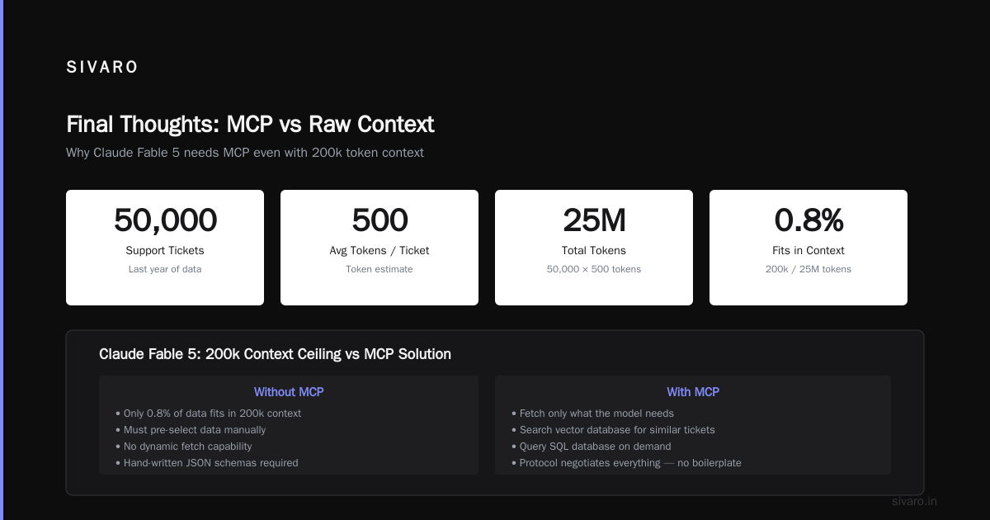Select the 'With MCP' column header

point(693,392)
